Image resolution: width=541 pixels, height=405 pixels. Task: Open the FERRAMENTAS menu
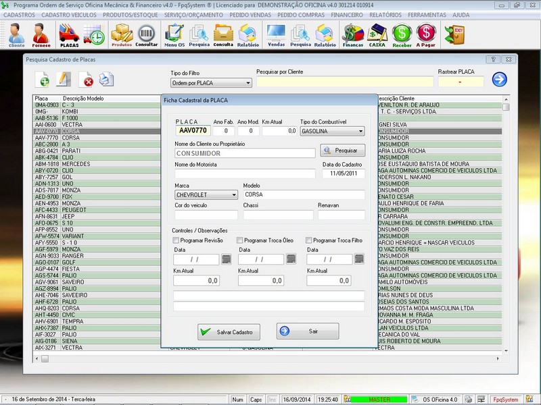click(427, 15)
